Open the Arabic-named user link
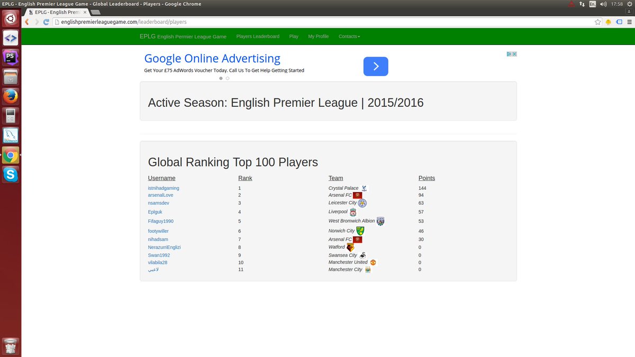 pos(153,270)
